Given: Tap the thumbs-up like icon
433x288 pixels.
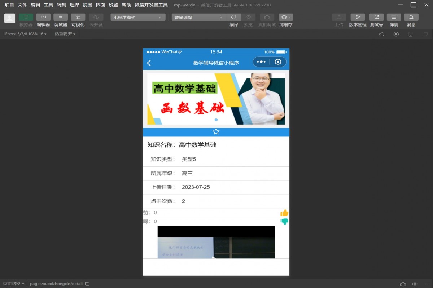Looking at the screenshot, I should [x=284, y=213].
